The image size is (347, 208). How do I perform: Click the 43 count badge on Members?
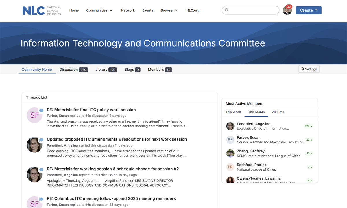point(169,70)
